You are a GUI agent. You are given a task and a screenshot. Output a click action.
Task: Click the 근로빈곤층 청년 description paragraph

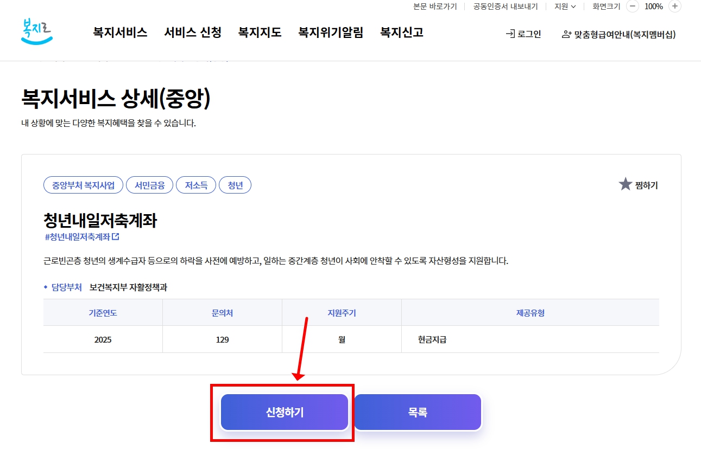pyautogui.click(x=276, y=261)
